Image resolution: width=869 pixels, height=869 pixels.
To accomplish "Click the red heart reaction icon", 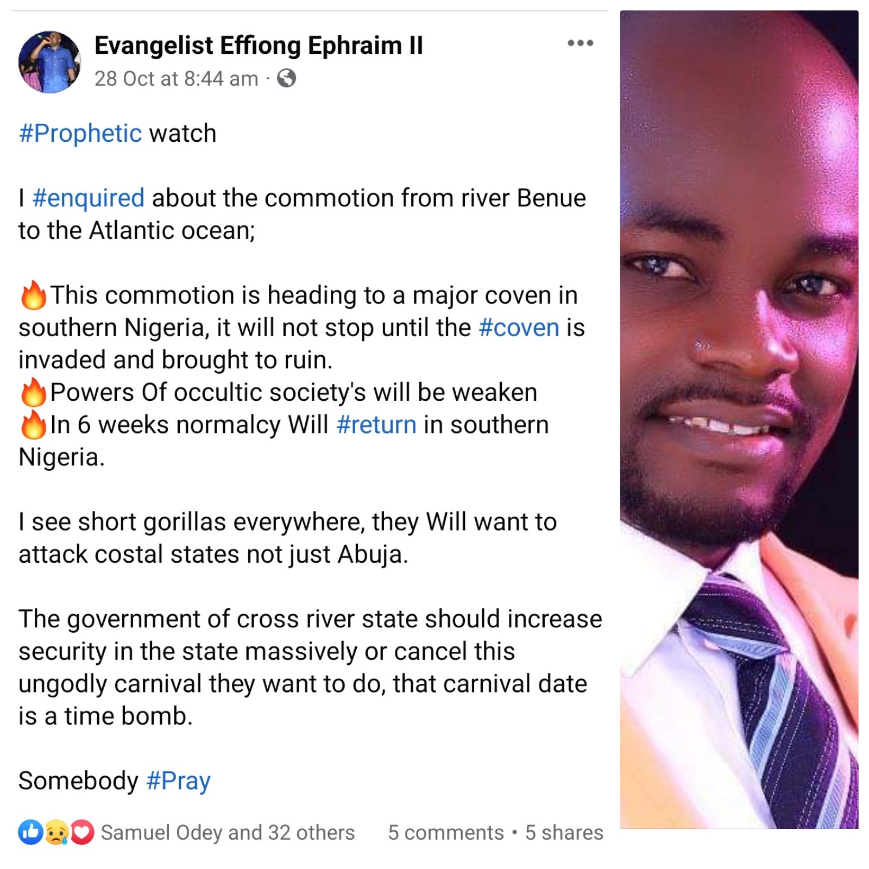I will pyautogui.click(x=82, y=833).
